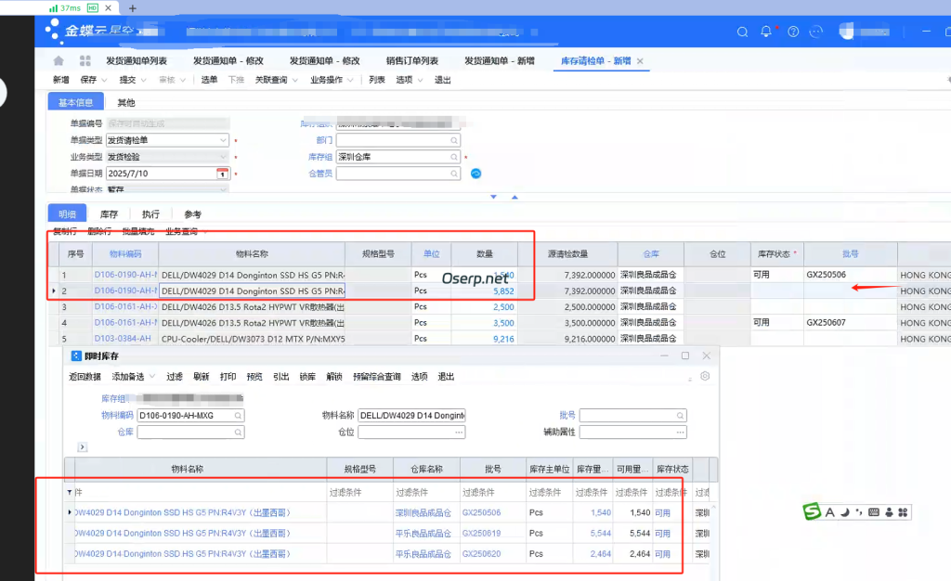Click the 返回数据 button in the dialog

83,376
